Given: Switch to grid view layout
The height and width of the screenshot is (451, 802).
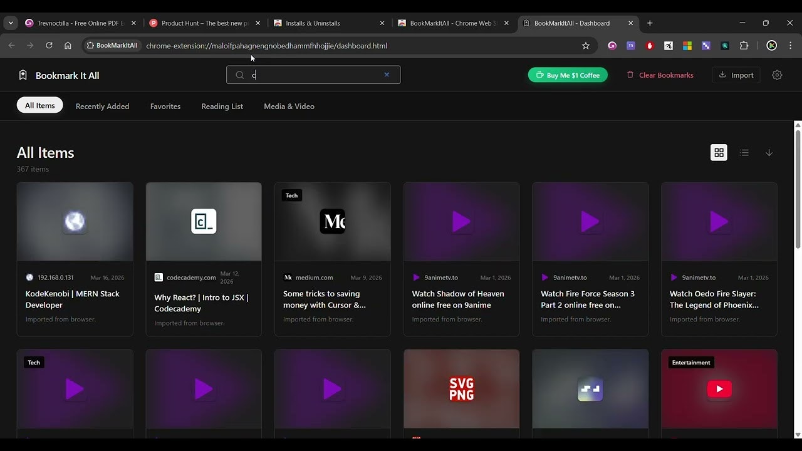Looking at the screenshot, I should [719, 152].
